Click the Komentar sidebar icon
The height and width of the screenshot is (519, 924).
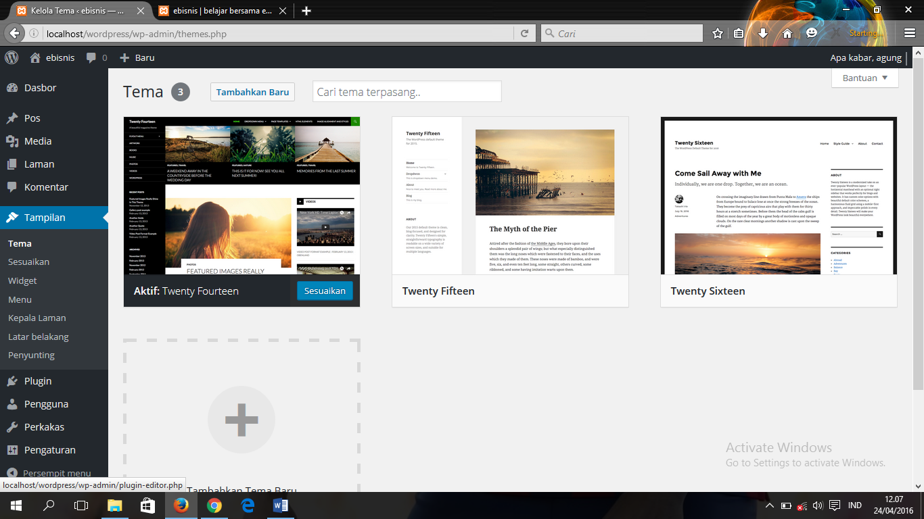click(12, 187)
